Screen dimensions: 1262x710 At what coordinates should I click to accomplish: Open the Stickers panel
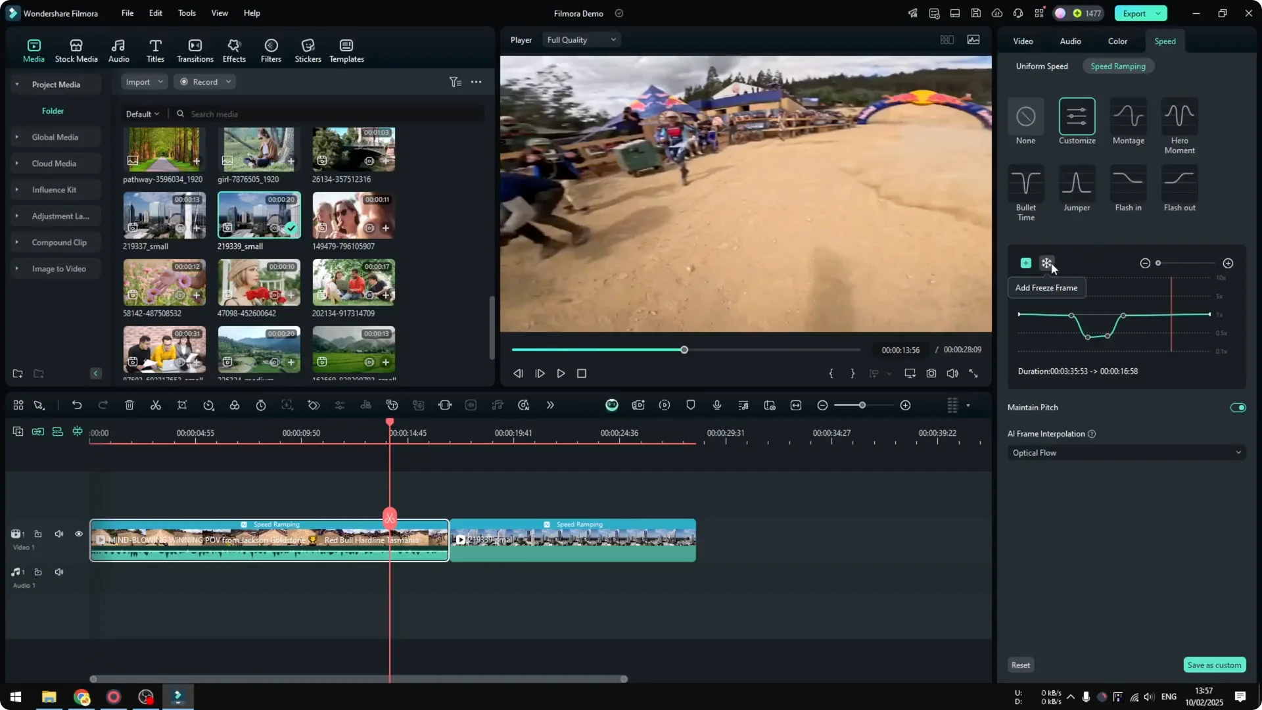point(308,49)
